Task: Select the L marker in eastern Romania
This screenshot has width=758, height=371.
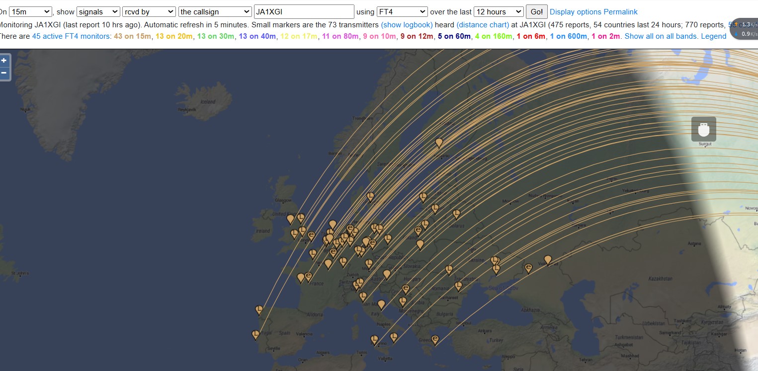Action: tap(458, 286)
